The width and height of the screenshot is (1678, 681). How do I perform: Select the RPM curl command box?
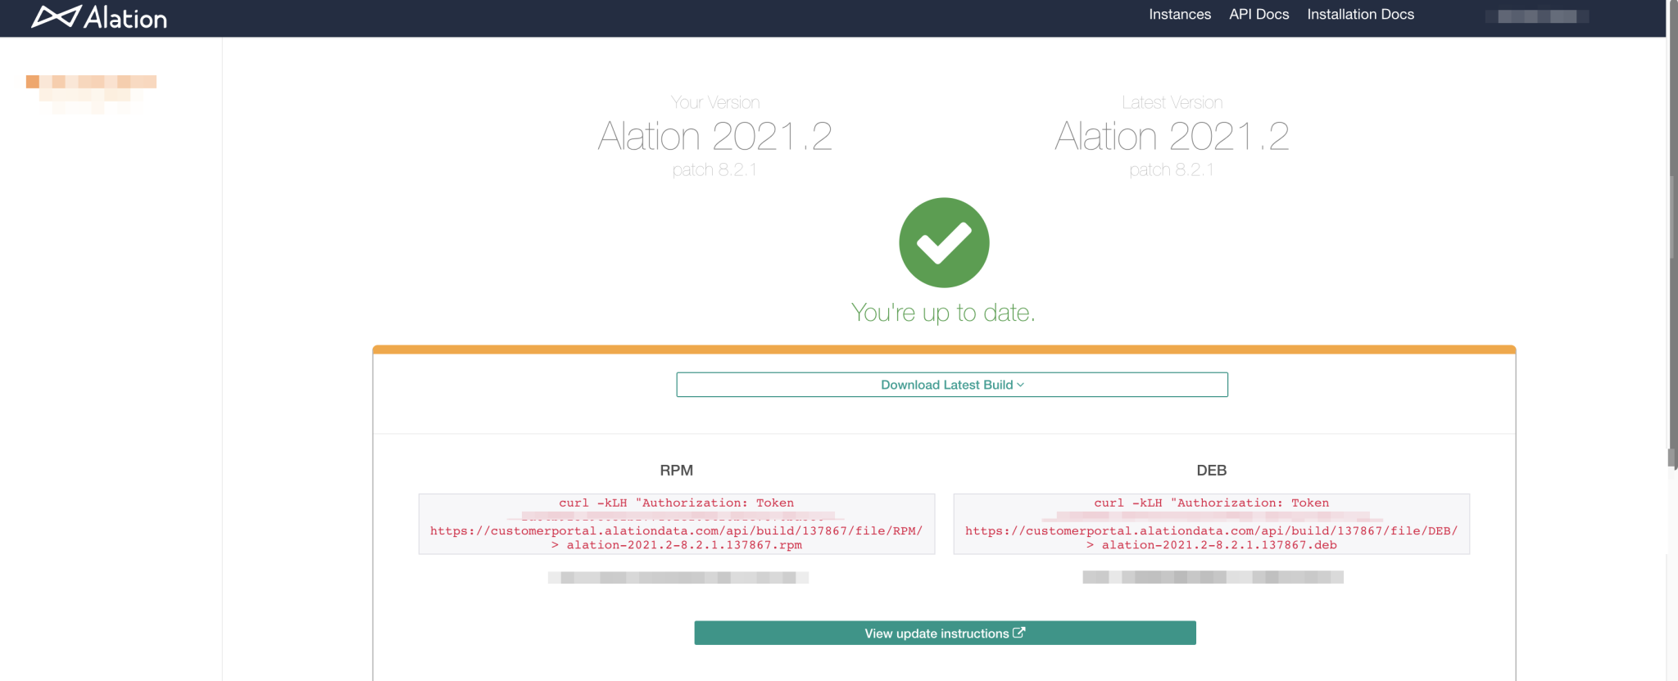(677, 524)
